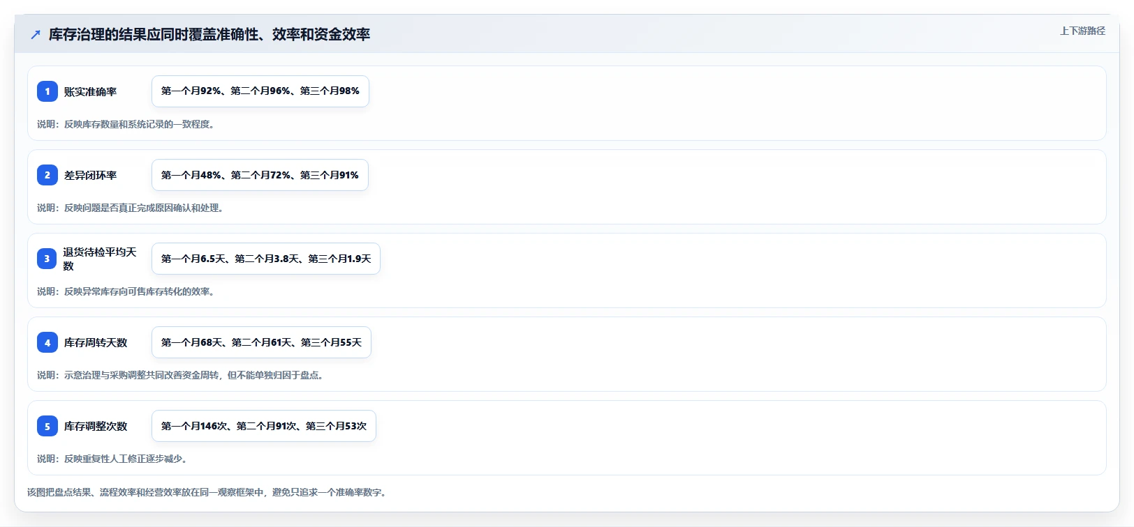1134x527 pixels.
Task: Click the value box 第一个月92%、第二个月96%、第三个月98%
Action: 260,91
